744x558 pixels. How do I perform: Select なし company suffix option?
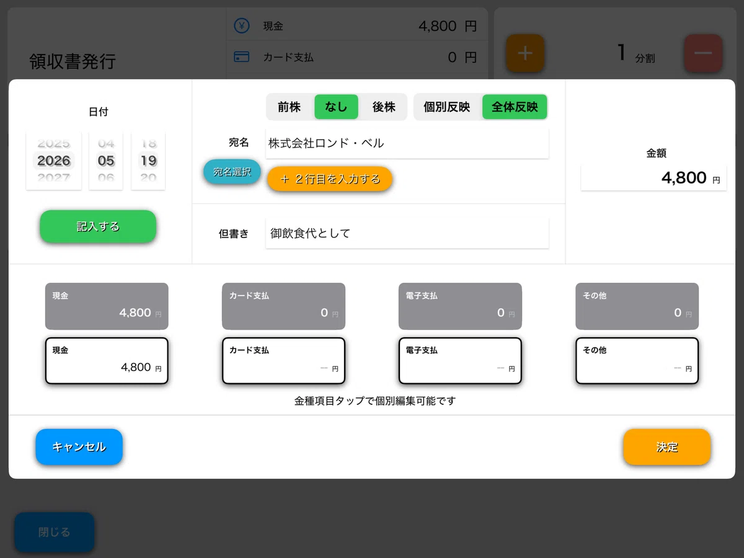tap(336, 107)
